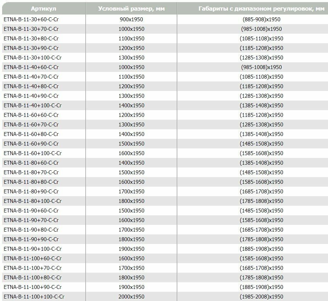This screenshot has height=301, width=328.
Task: Click size 1700x1950 in ETNA-B-11-80+90-C-Cr row
Action: pyautogui.click(x=131, y=192)
